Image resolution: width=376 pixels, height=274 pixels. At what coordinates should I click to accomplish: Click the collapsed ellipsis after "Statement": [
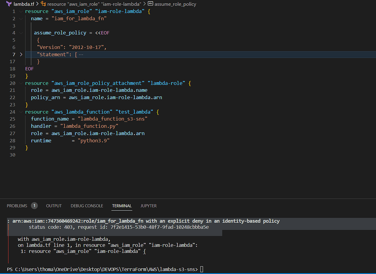tap(81, 55)
